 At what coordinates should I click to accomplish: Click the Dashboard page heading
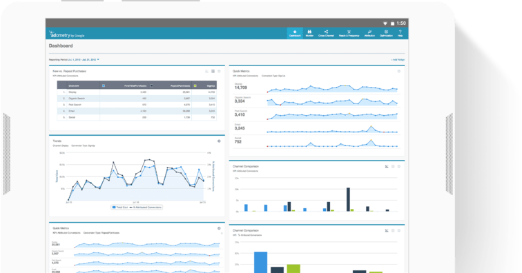tap(61, 46)
